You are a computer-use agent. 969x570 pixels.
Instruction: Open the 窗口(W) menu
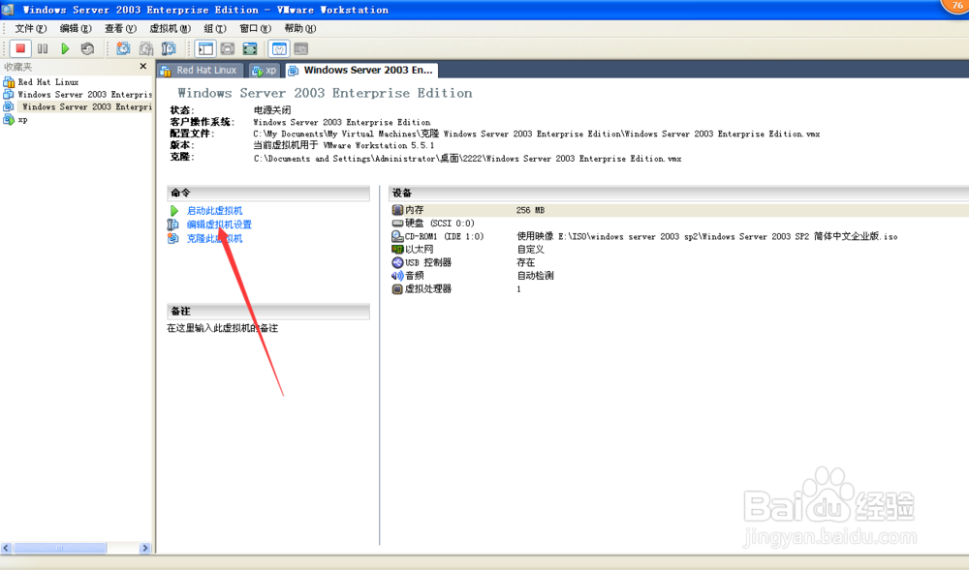pos(255,28)
